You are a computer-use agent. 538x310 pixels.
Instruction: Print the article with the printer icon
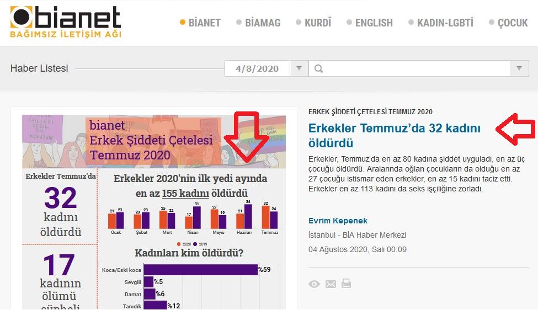[346, 284]
